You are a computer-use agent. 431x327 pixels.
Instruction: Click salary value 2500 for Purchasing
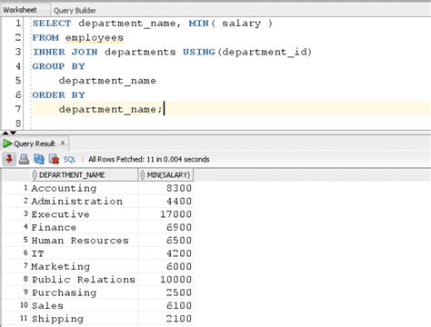pos(165,292)
